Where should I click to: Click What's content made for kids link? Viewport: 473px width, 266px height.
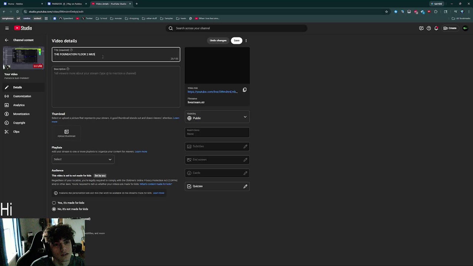point(156,184)
